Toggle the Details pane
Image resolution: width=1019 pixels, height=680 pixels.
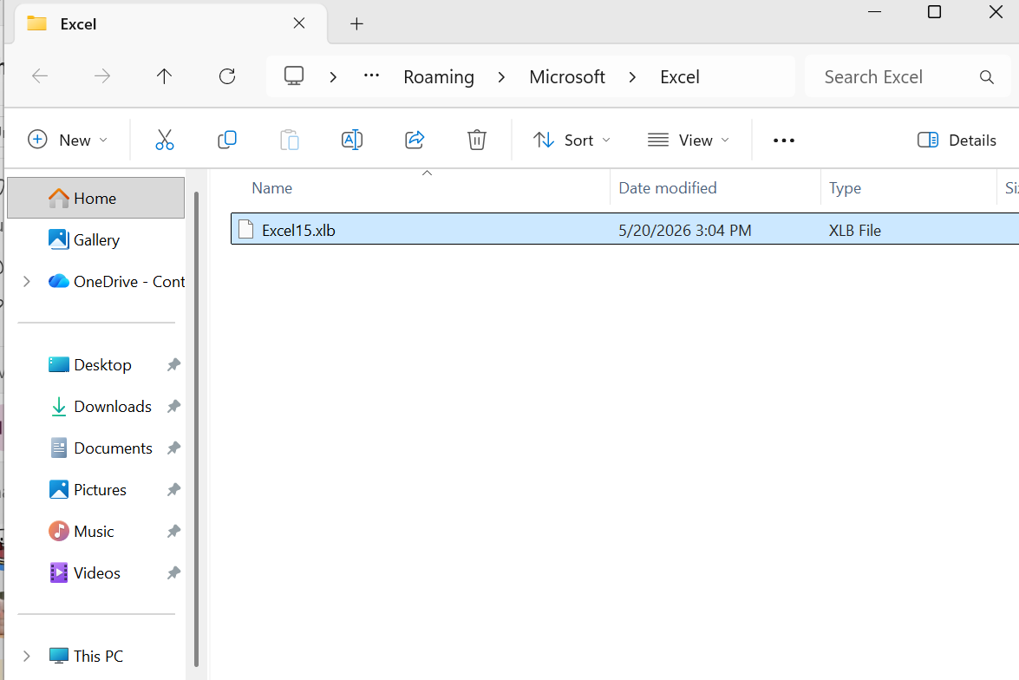957,140
